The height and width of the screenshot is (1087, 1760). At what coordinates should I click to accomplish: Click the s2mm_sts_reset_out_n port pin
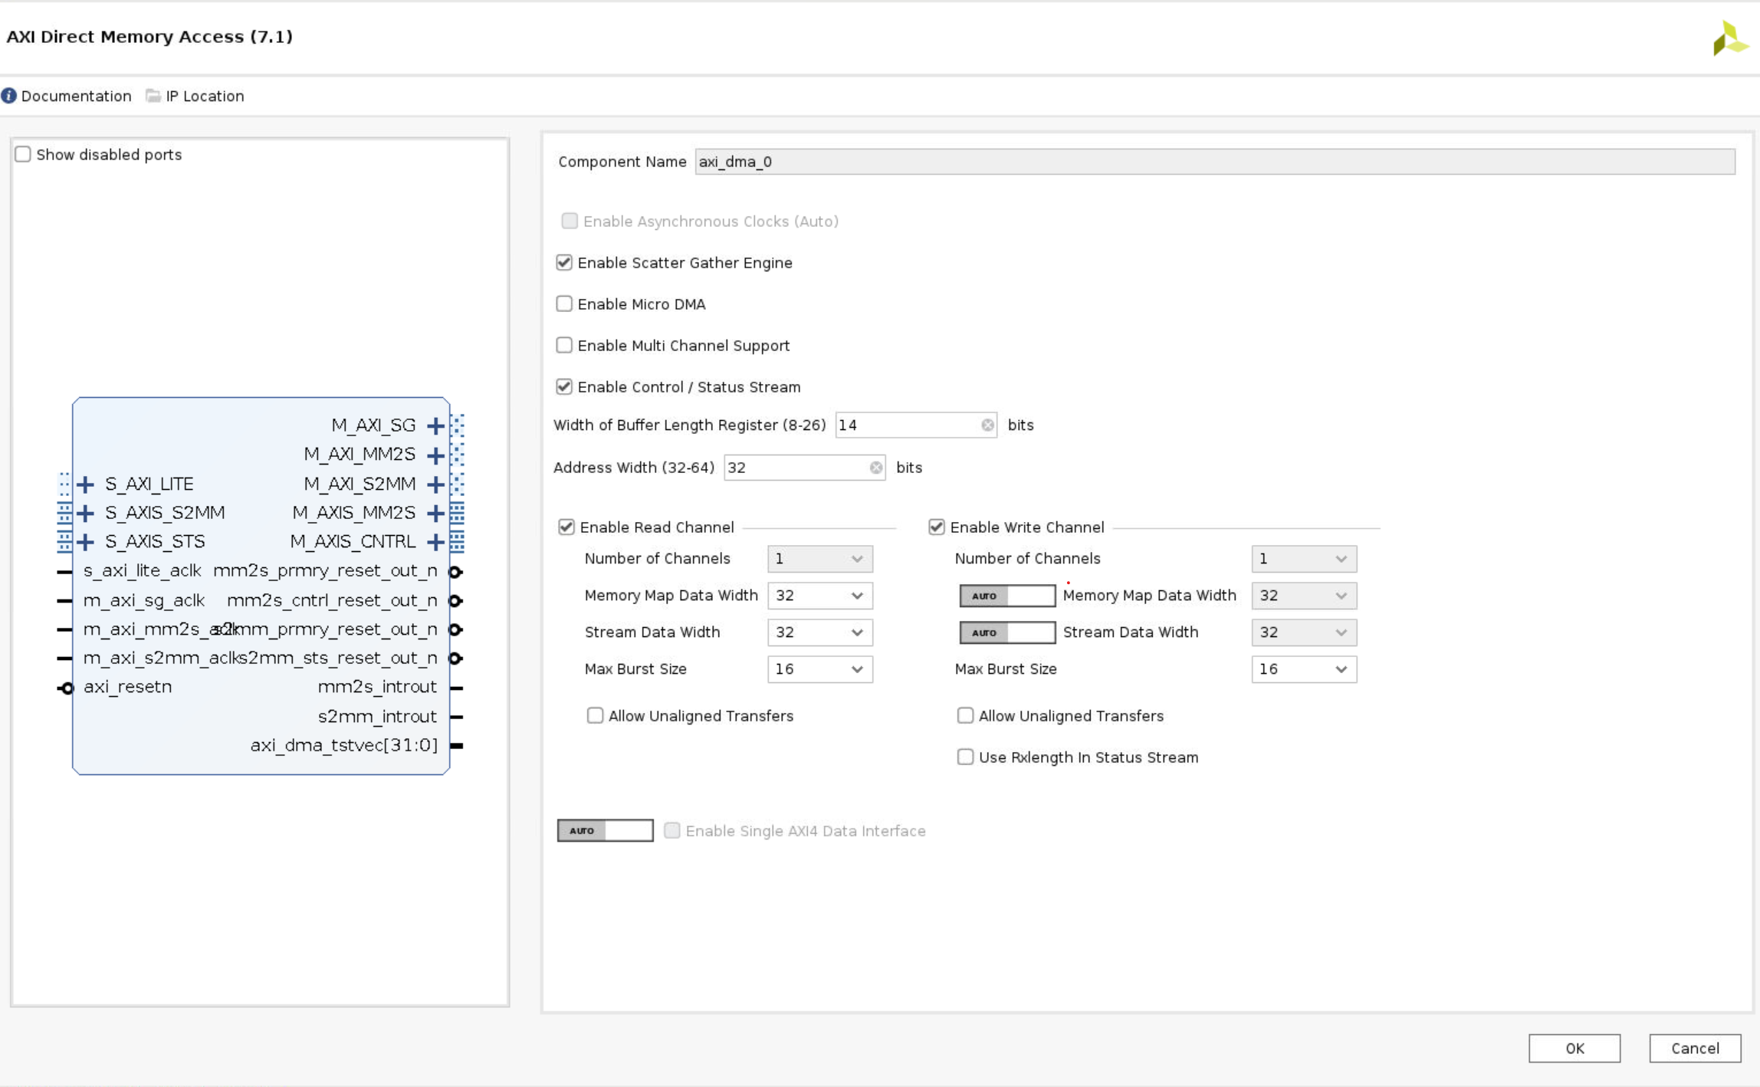pos(455,658)
